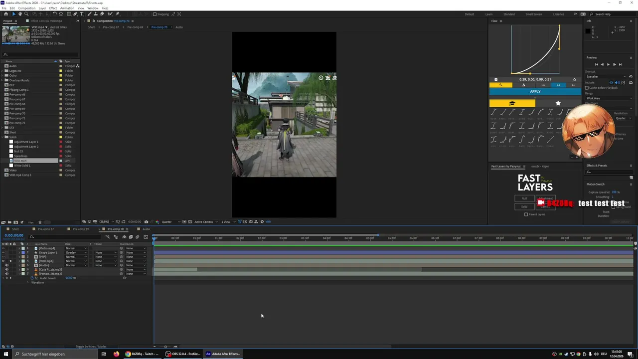Check the Parent layers checkbox

pyautogui.click(x=526, y=214)
